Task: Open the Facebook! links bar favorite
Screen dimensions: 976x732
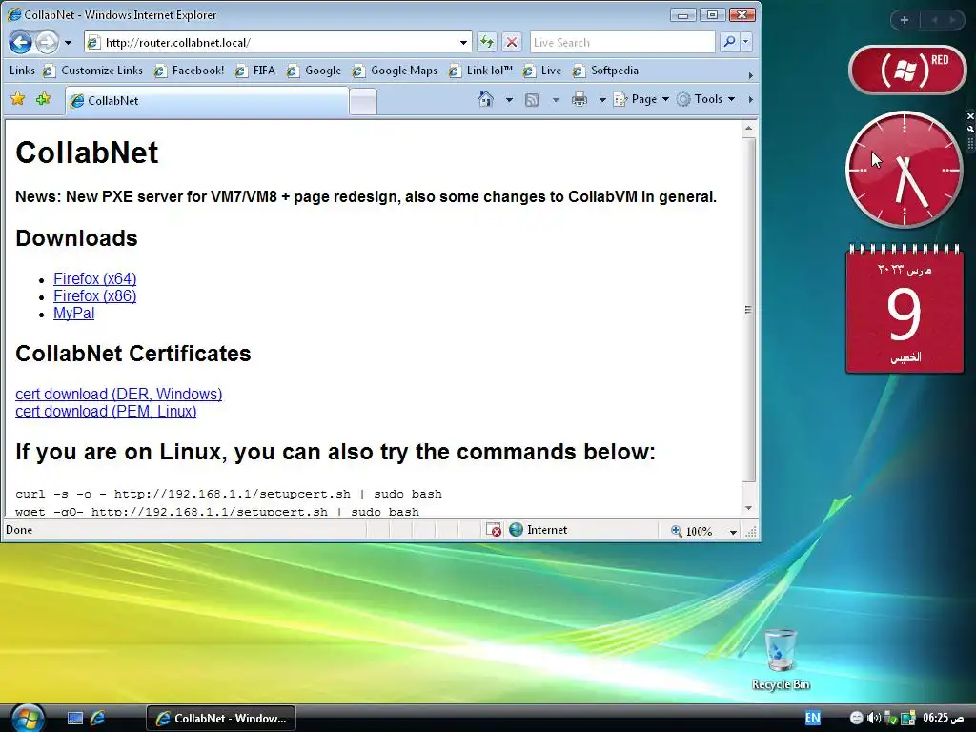Action: [x=190, y=71]
